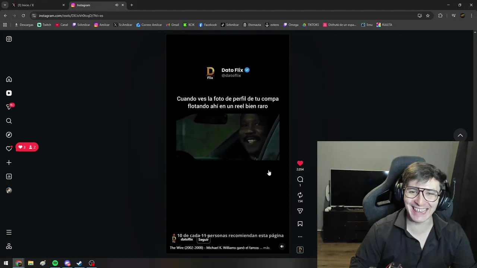Open notifications heart in sidebar
This screenshot has width=477, height=268.
(9, 149)
